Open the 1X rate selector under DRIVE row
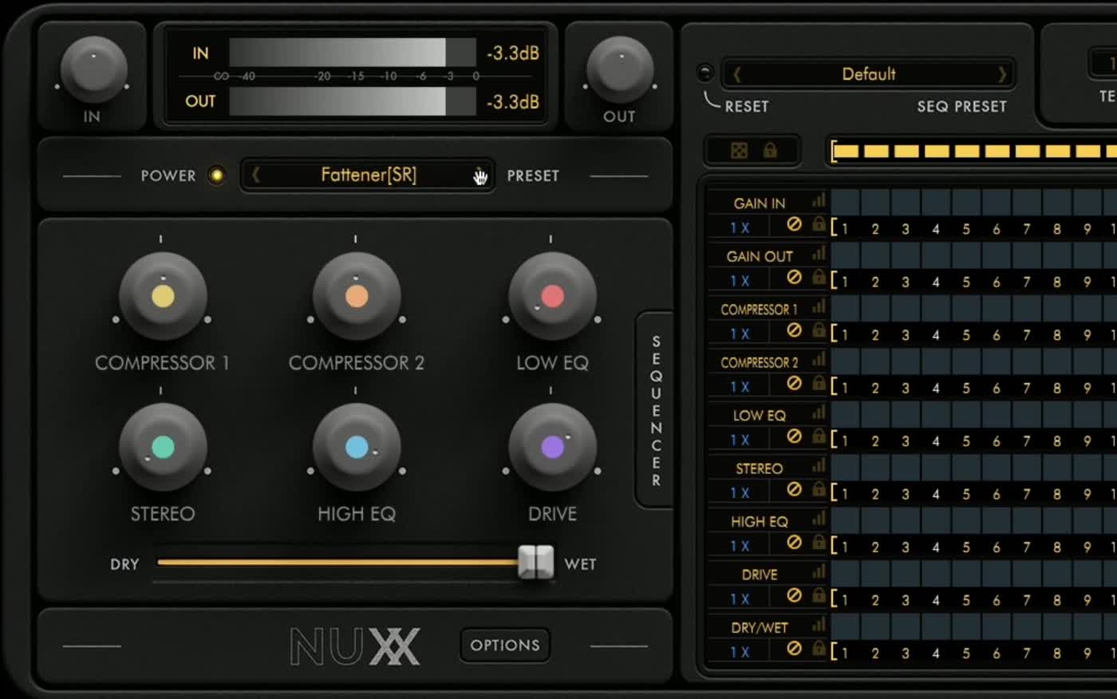Viewport: 1117px width, 699px height. [740, 599]
